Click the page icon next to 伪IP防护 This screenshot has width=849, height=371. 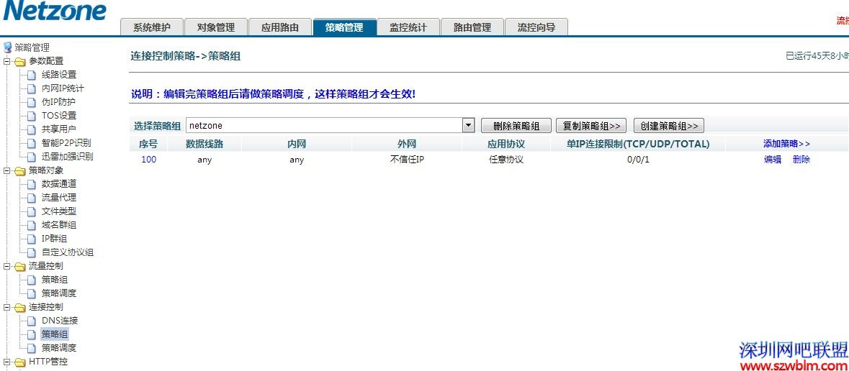click(31, 102)
